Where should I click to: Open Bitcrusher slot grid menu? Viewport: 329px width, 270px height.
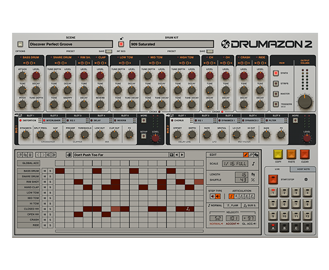(x=64, y=120)
